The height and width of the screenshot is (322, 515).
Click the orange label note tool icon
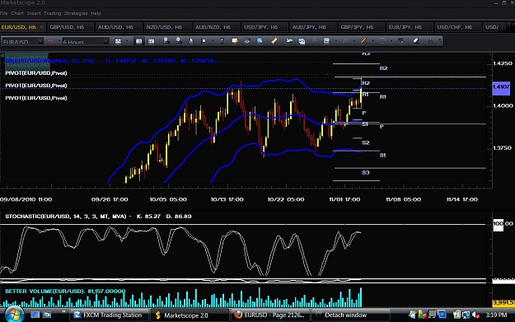pos(235,41)
